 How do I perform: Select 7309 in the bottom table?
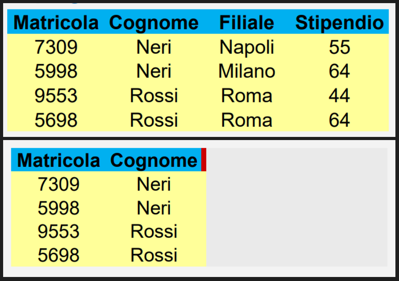click(x=59, y=184)
